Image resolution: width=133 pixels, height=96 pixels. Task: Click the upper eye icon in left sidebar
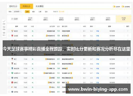click(x=4, y=27)
